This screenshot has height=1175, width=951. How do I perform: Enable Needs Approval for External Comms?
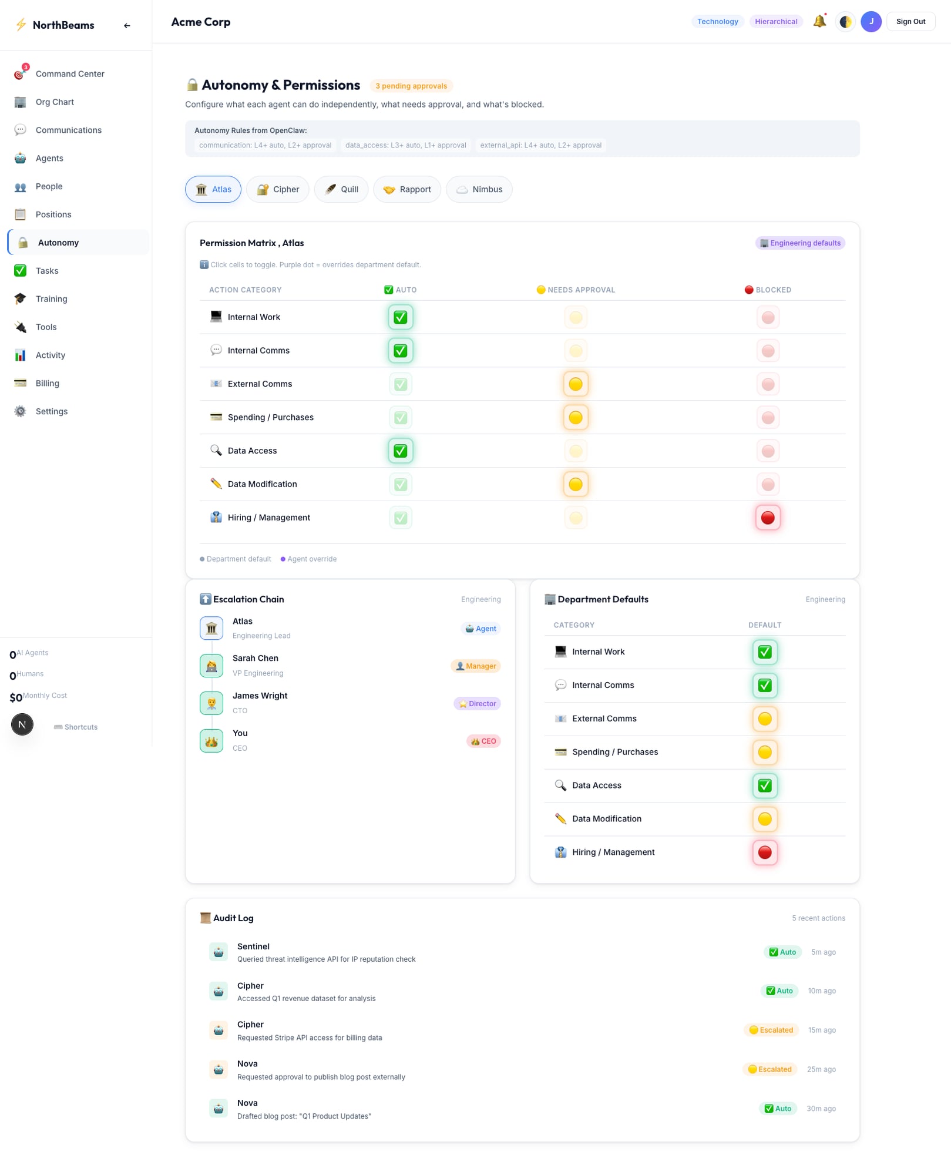(576, 384)
